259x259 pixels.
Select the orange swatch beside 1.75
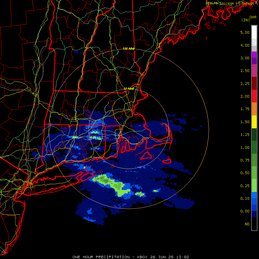point(254,109)
